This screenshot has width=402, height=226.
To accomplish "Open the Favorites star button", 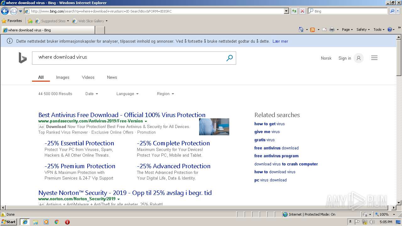I will [x=12, y=21].
